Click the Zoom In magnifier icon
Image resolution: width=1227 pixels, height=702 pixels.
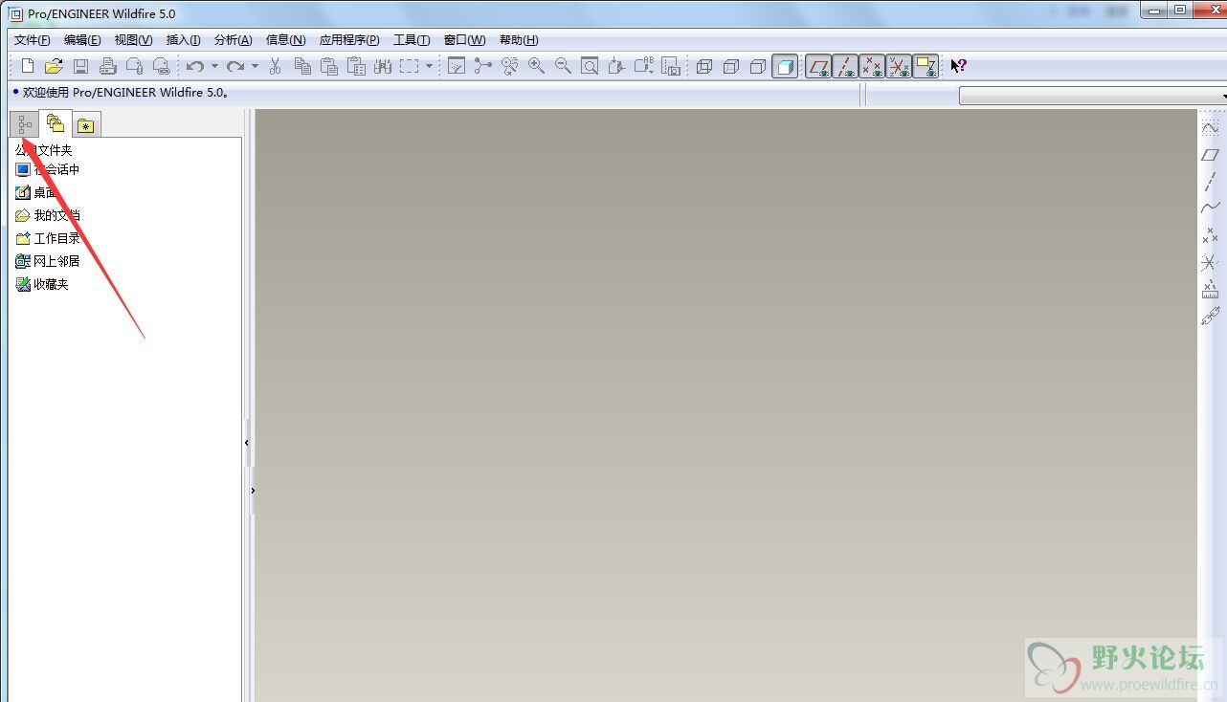tap(536, 66)
